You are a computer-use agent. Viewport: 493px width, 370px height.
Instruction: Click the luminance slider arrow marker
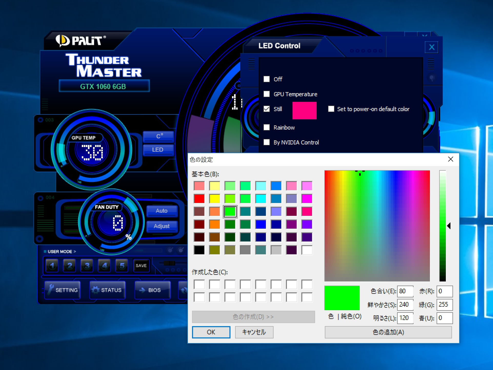(449, 226)
